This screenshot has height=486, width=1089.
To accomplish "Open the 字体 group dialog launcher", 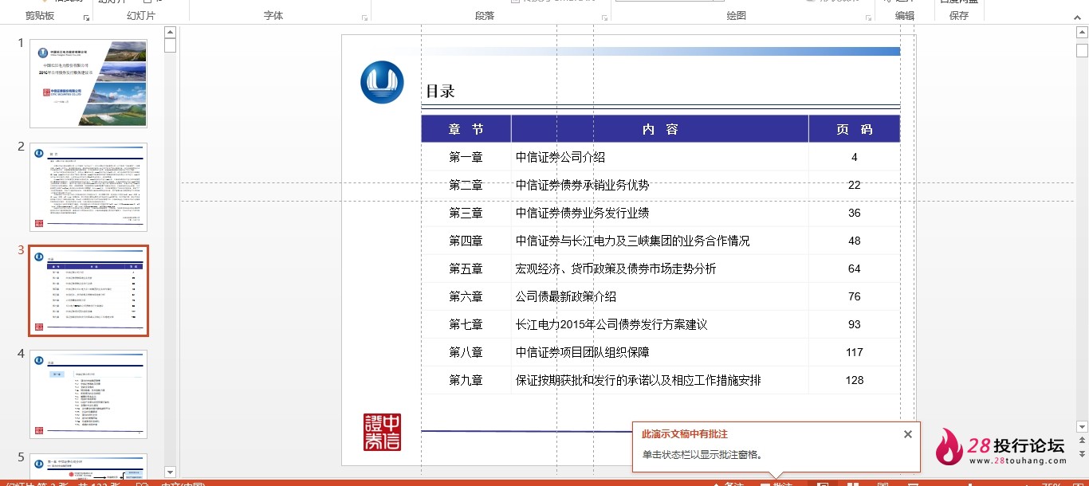I will (365, 17).
